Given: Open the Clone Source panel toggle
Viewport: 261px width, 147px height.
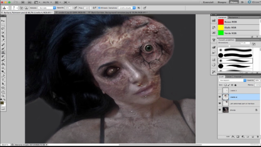Looking at the screenshot, I should (26, 8).
